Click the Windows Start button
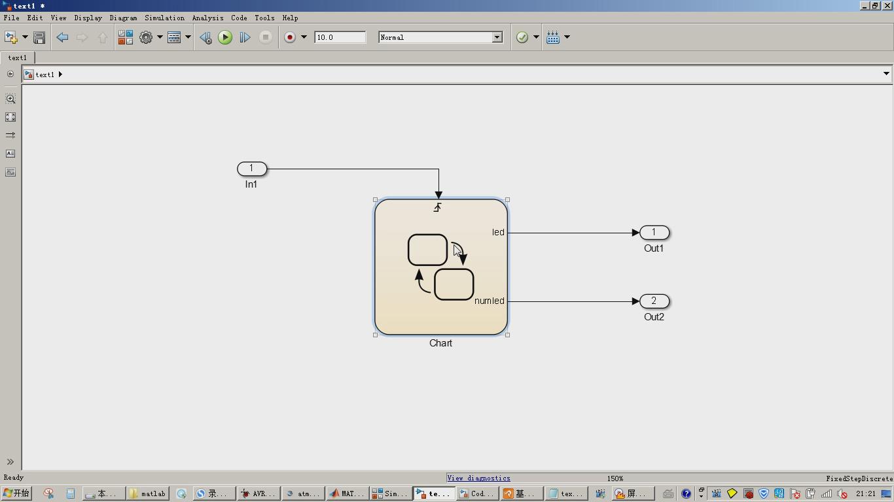Image resolution: width=894 pixels, height=502 pixels. [x=17, y=494]
